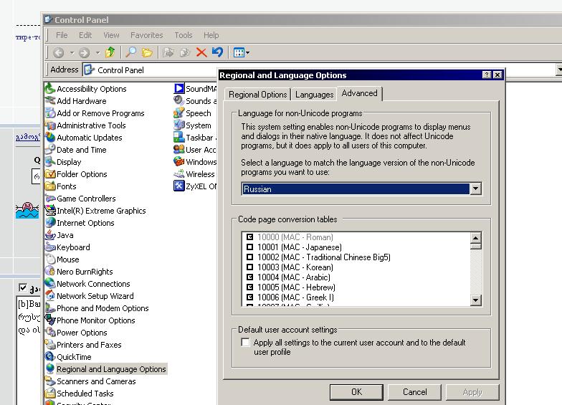Open Administrative Tools
562x405 pixels.
85,125
